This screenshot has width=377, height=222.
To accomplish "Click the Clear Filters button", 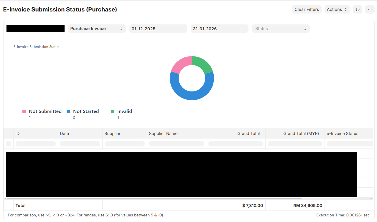I will (x=307, y=9).
